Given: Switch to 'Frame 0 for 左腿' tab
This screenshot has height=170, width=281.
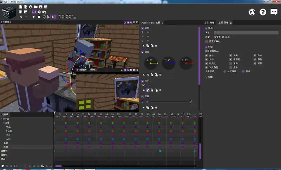Looking at the screenshot, I should tap(151, 23).
